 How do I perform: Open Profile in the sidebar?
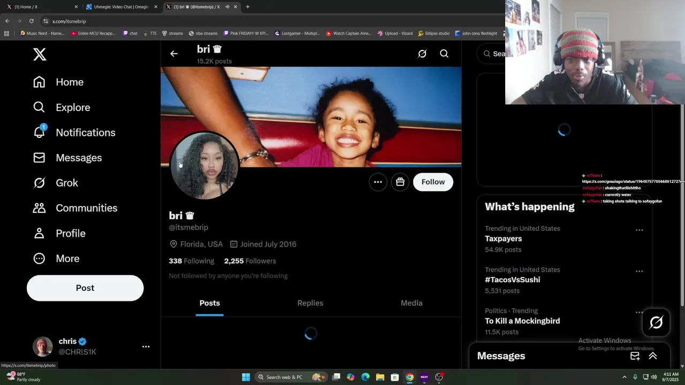click(59, 233)
